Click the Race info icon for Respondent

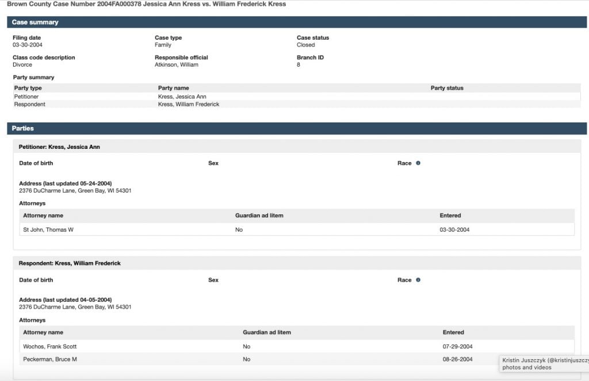tap(418, 280)
